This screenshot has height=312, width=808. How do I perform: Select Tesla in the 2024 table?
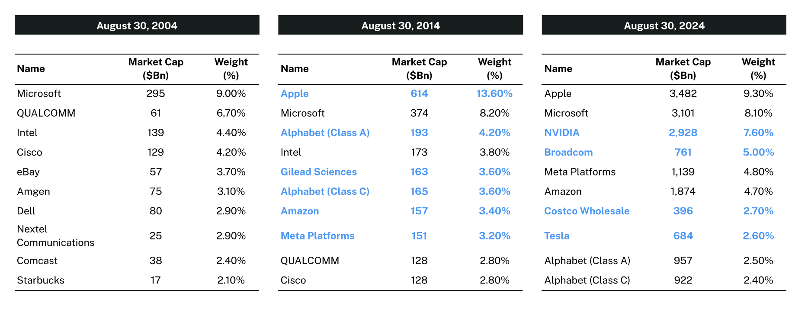(557, 236)
